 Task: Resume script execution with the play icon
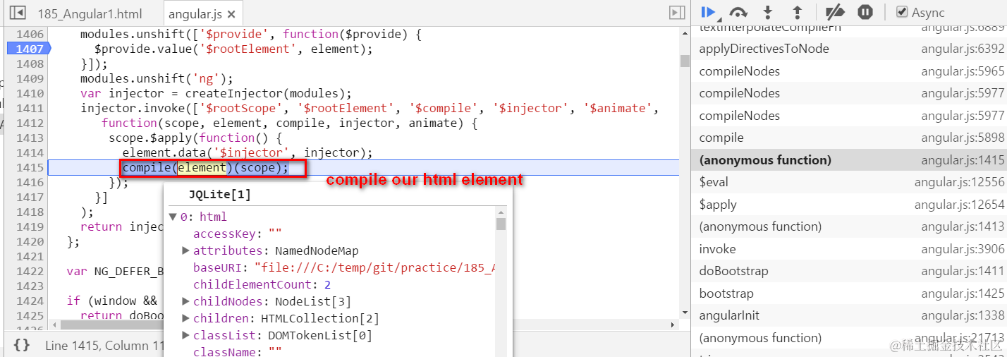tap(709, 12)
